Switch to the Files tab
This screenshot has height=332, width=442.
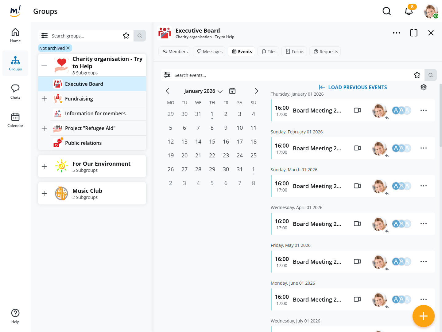click(269, 52)
